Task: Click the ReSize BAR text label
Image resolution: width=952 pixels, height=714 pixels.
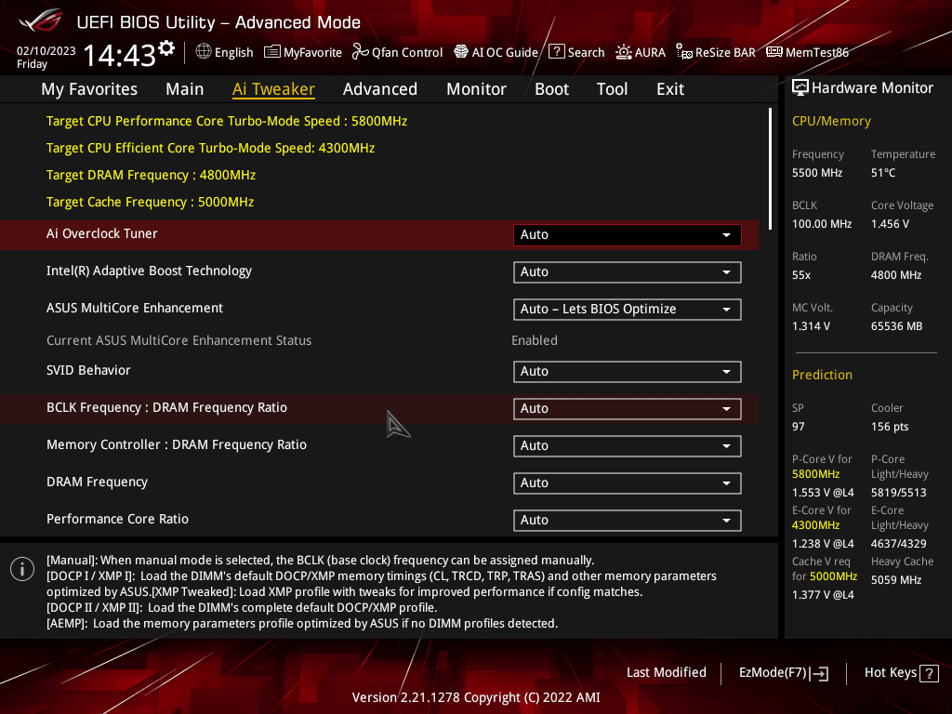Action: 725,53
